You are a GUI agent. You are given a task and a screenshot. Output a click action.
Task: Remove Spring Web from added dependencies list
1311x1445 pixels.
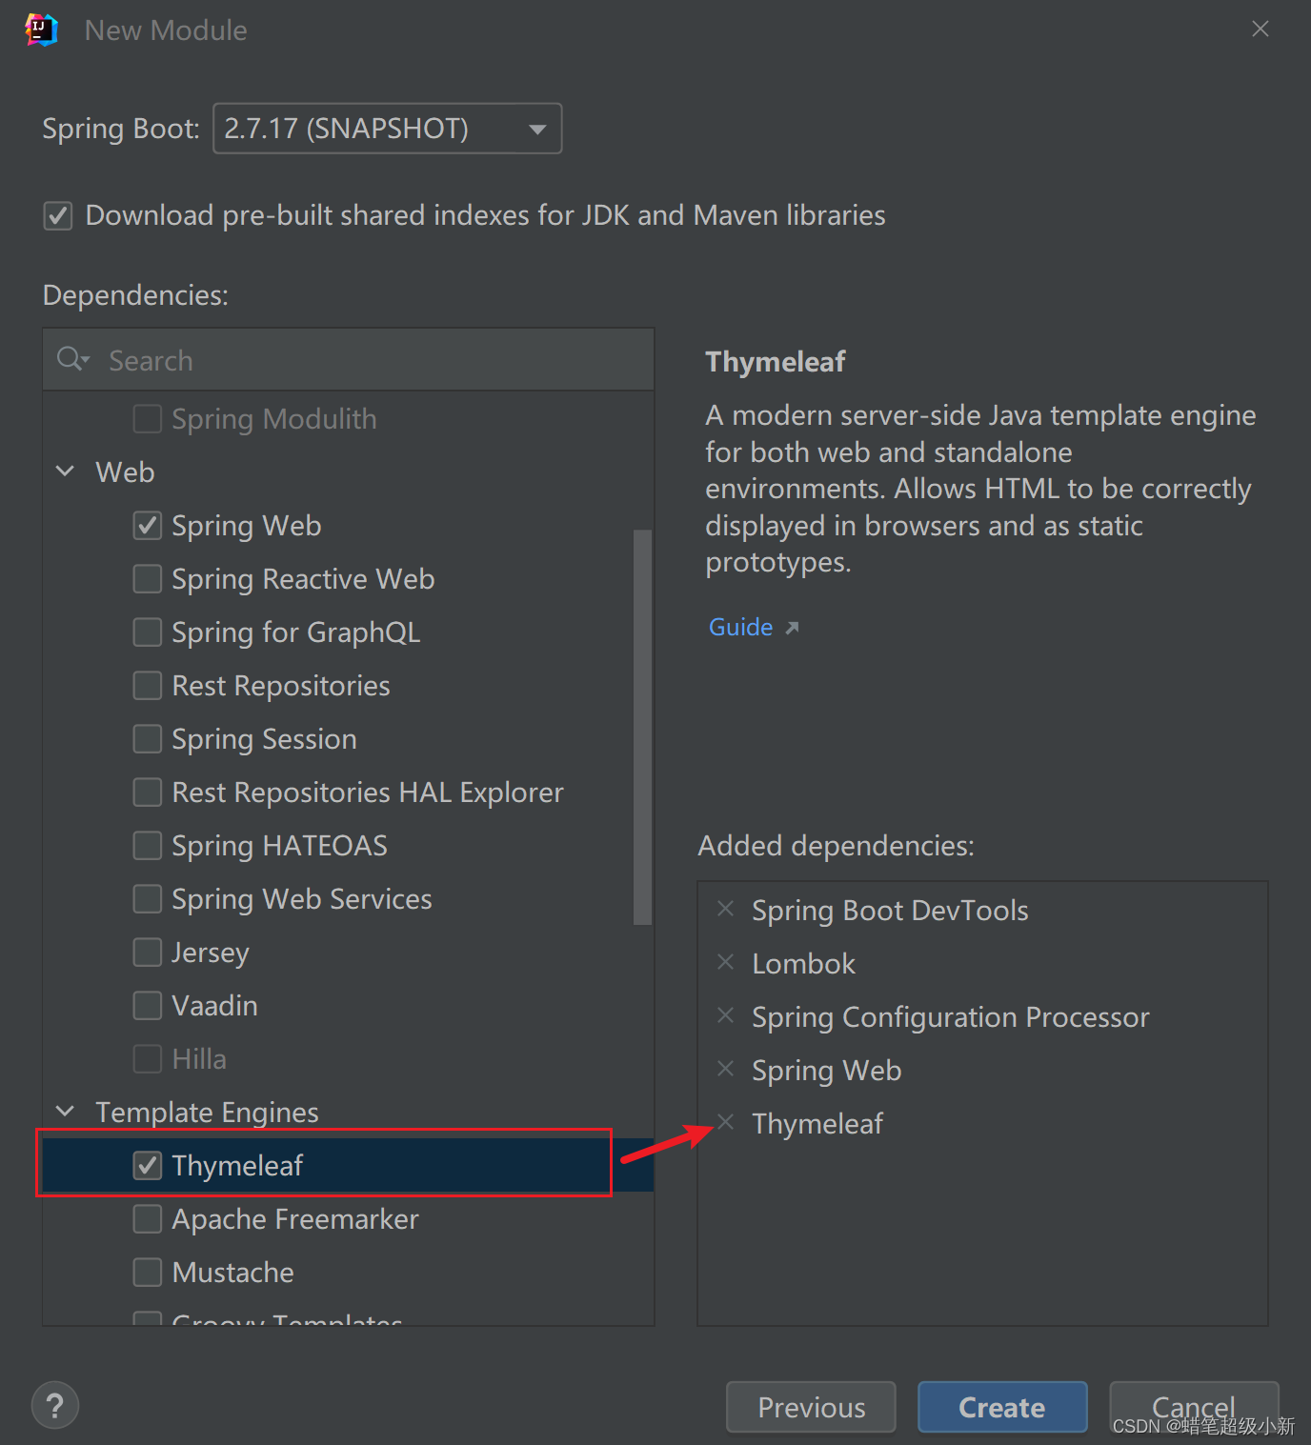tap(725, 1069)
